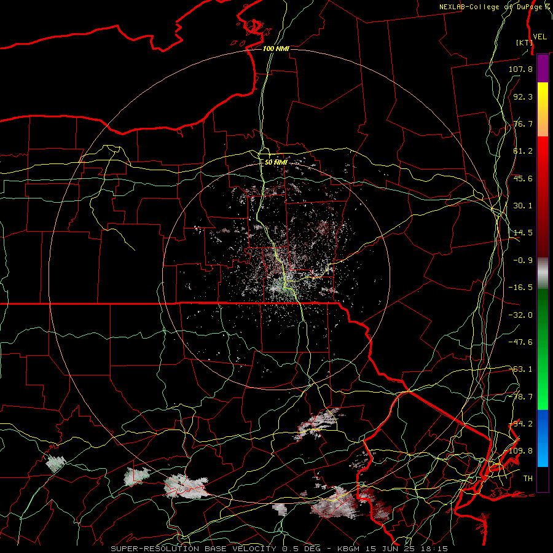Screen dimensions: 553x553
Task: Click the 50 NMI range ring label
Action: (x=276, y=162)
